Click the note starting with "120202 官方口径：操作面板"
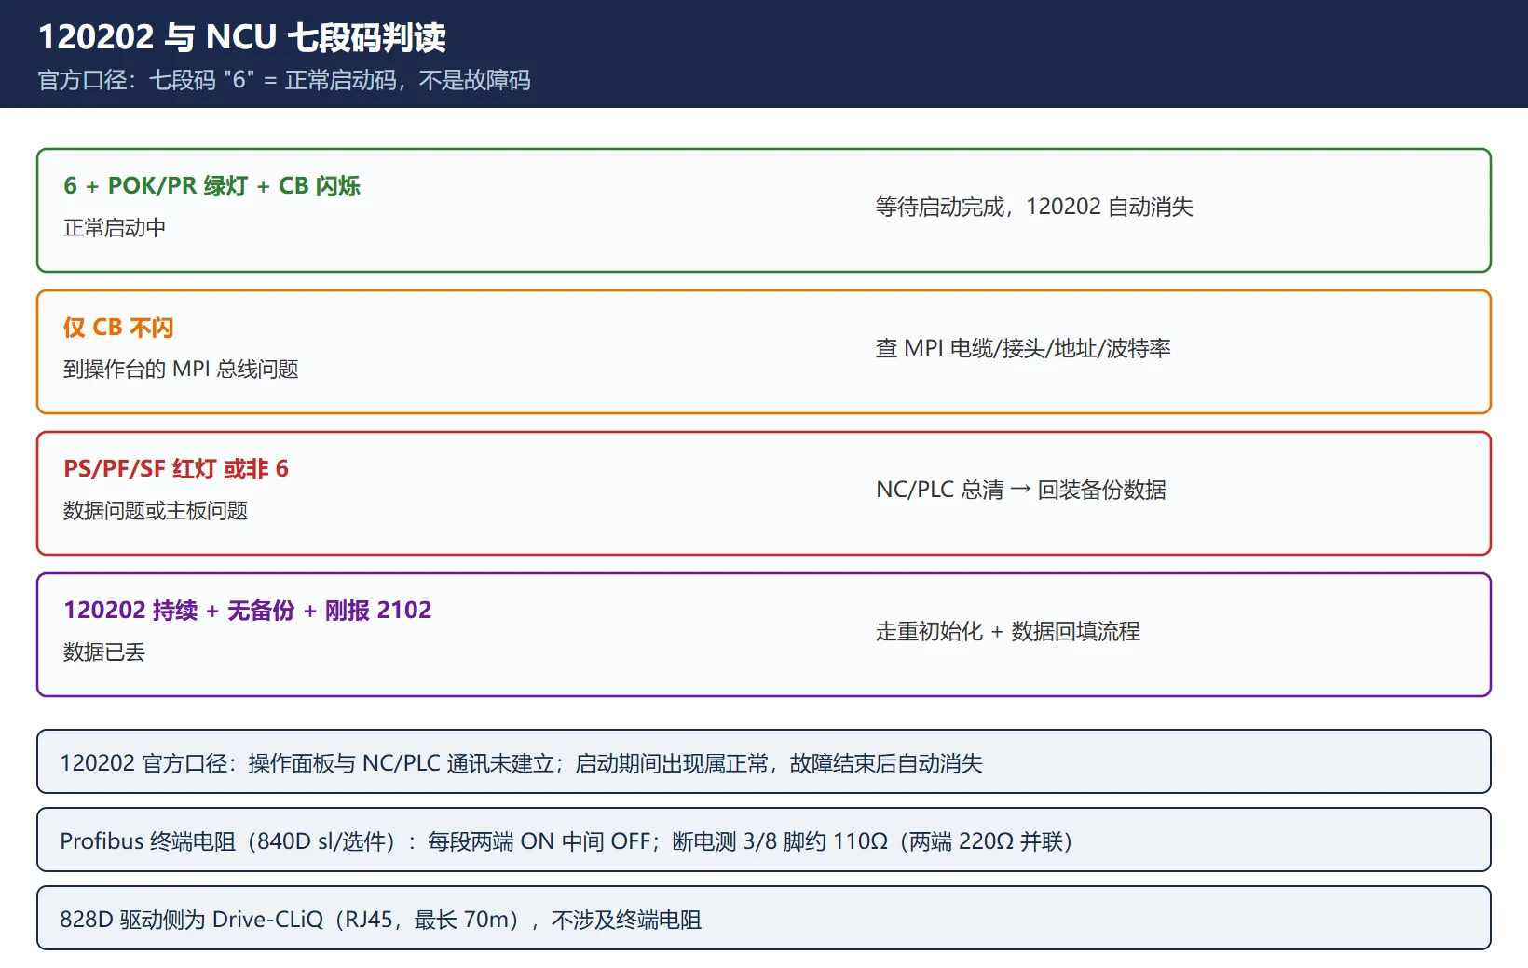 tap(764, 762)
